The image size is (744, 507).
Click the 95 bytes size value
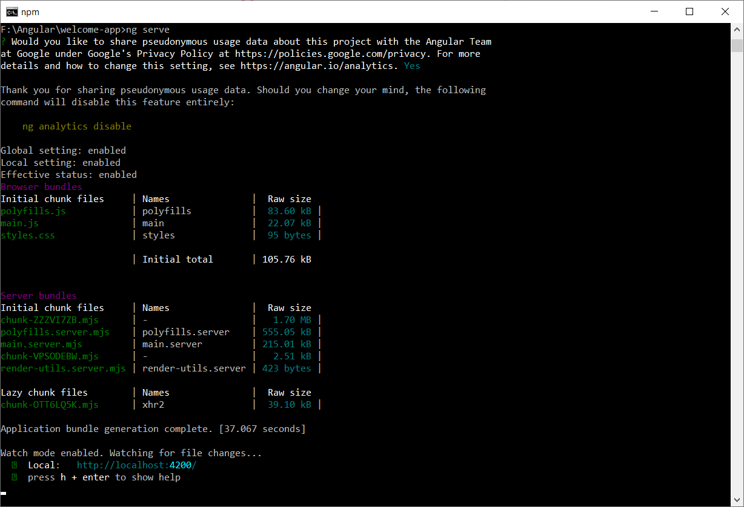click(290, 235)
